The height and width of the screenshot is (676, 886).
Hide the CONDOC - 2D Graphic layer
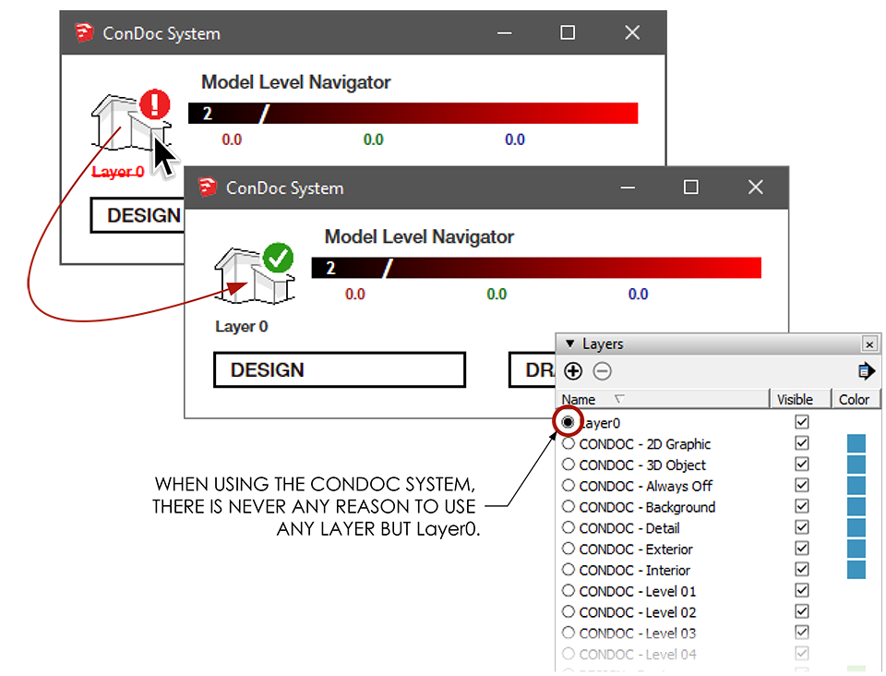point(802,442)
